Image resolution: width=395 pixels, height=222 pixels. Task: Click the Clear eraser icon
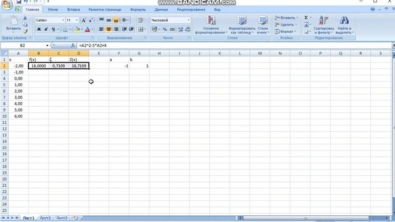pyautogui.click(x=306, y=31)
